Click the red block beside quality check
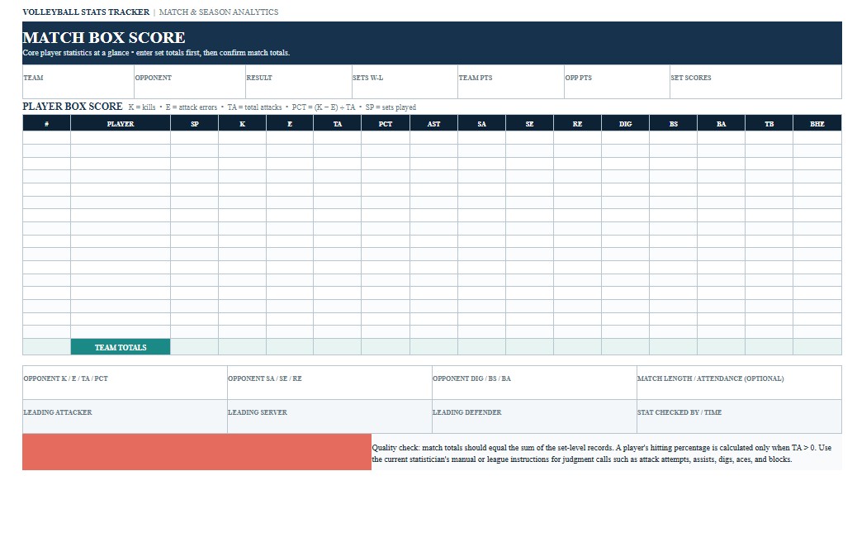 (196, 452)
